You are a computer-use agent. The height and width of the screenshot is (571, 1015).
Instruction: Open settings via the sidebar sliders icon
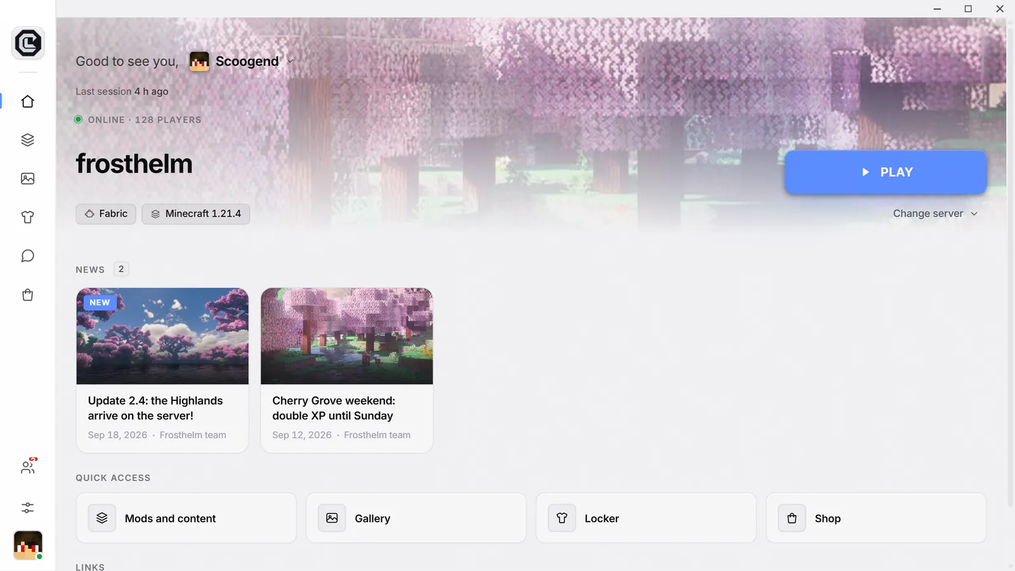pyautogui.click(x=28, y=508)
